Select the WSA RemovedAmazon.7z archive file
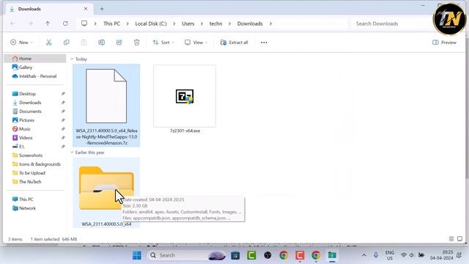The width and height of the screenshot is (469, 264). pos(106,106)
